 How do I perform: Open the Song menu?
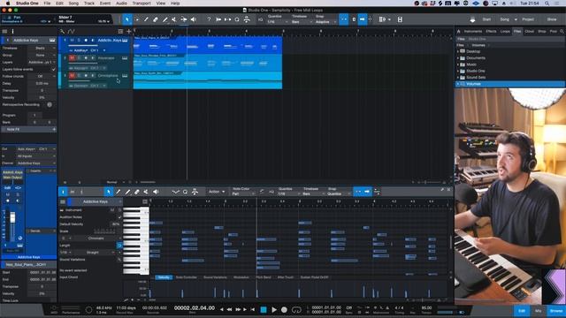click(73, 4)
